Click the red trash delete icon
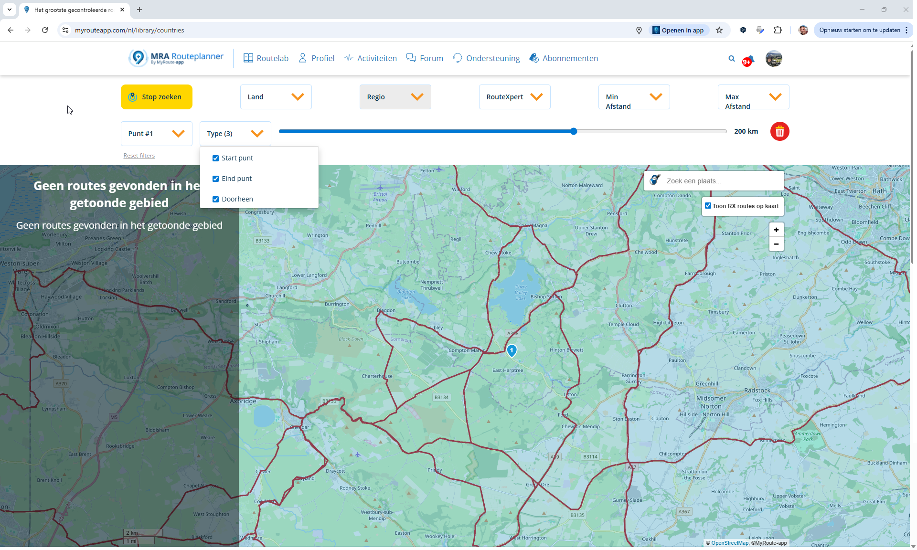This screenshot has width=917, height=550. 779,131
